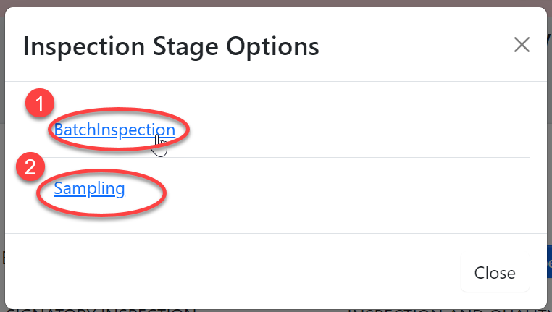The height and width of the screenshot is (312, 552).
Task: Choose the Sampling inspection stage link
Action: (89, 189)
